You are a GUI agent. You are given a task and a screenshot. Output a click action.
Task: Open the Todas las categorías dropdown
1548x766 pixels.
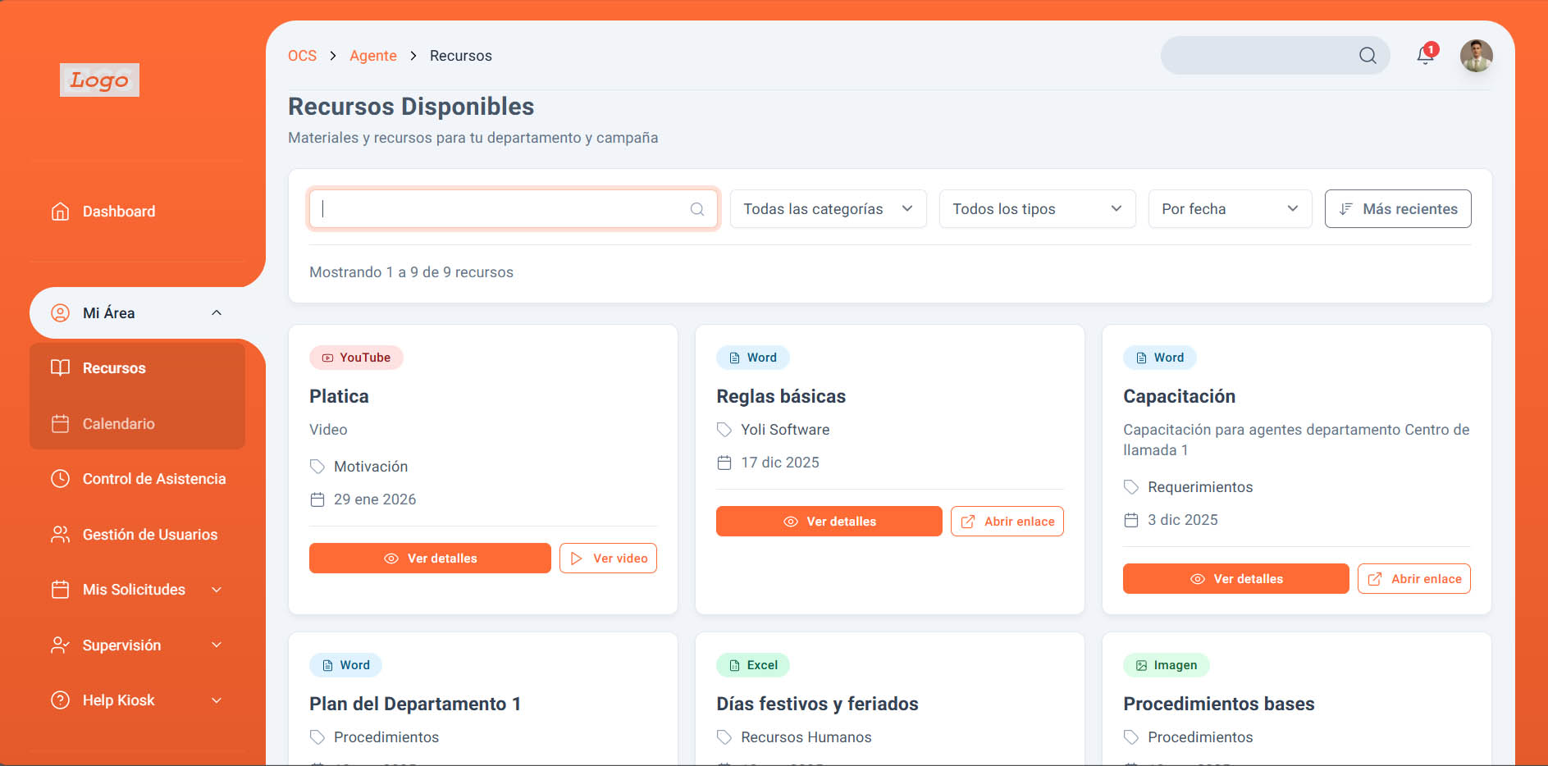(827, 208)
